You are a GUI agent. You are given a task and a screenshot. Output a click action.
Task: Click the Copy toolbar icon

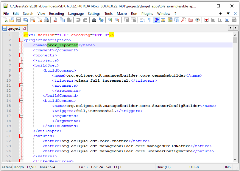(x=62, y=20)
